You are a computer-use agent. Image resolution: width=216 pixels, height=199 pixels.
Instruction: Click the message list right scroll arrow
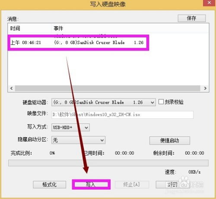[x=205, y=88]
